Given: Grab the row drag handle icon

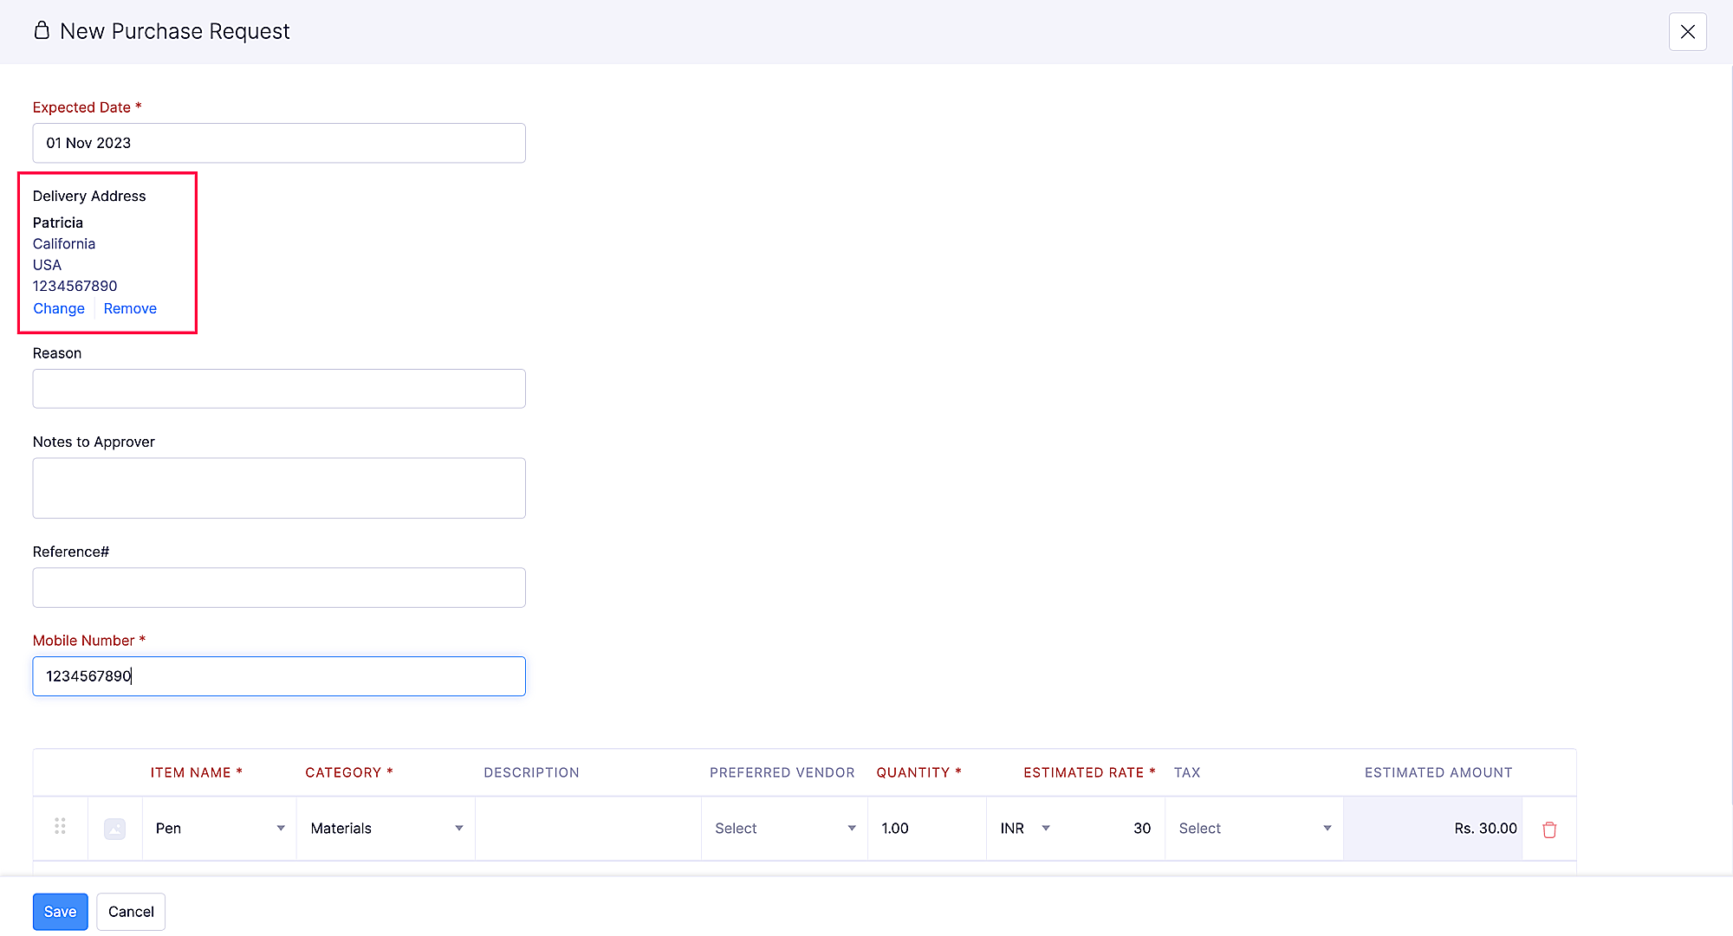Looking at the screenshot, I should click(x=60, y=826).
